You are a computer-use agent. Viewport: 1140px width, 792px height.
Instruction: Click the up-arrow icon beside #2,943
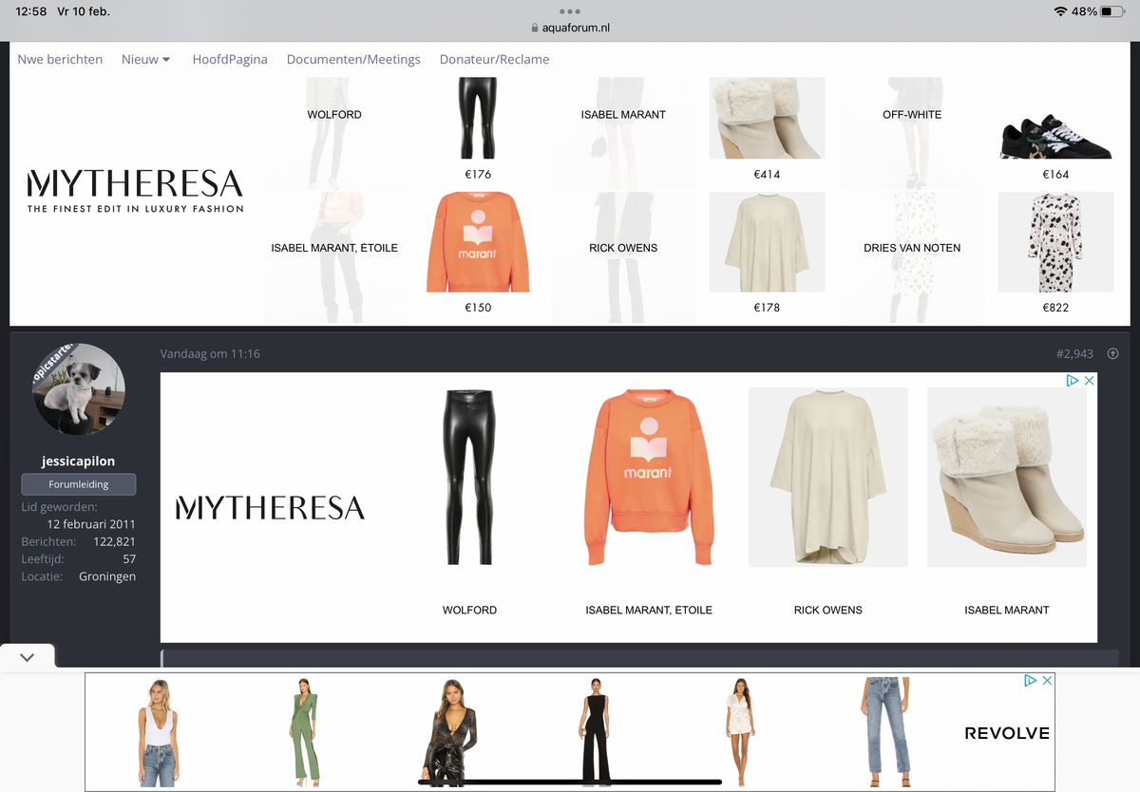pyautogui.click(x=1112, y=353)
